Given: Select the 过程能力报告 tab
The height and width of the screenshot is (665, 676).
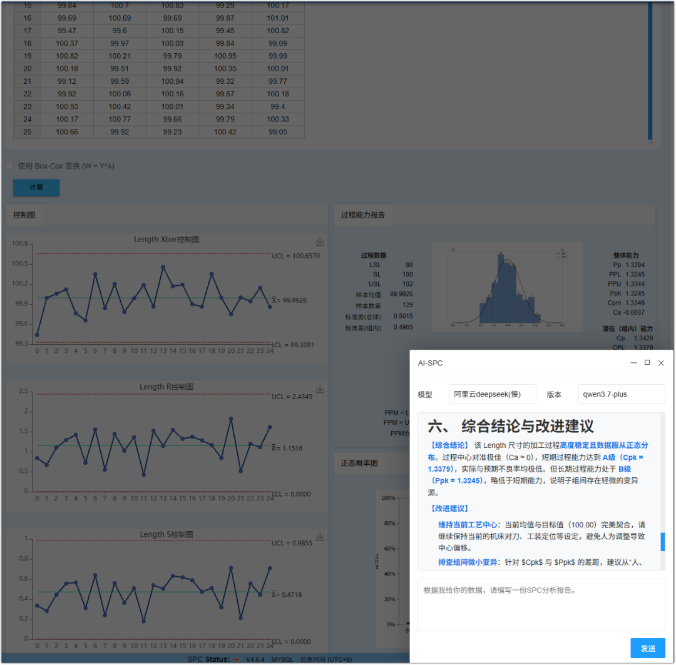Looking at the screenshot, I should (363, 215).
